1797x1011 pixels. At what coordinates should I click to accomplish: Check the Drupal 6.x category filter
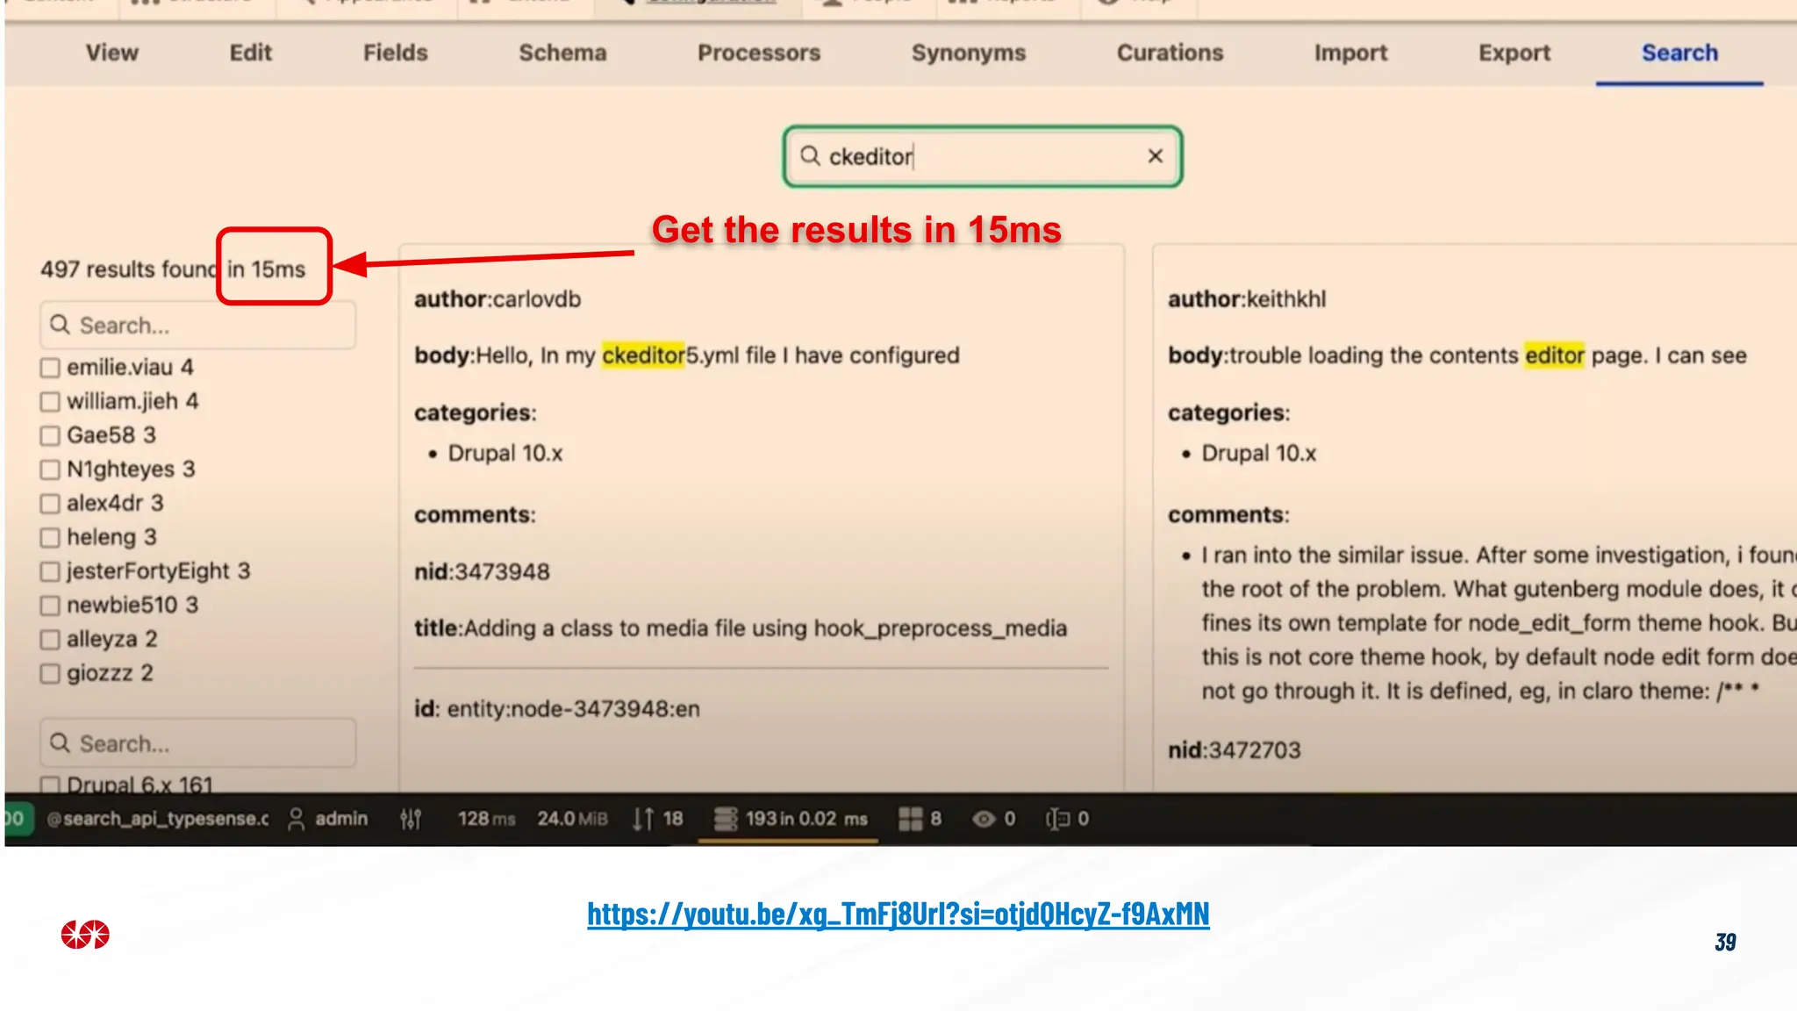pos(50,785)
